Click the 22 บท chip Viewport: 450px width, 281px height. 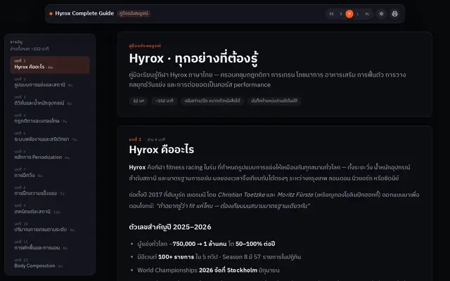click(x=139, y=101)
